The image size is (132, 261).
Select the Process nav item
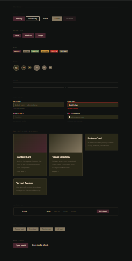click(57, 212)
